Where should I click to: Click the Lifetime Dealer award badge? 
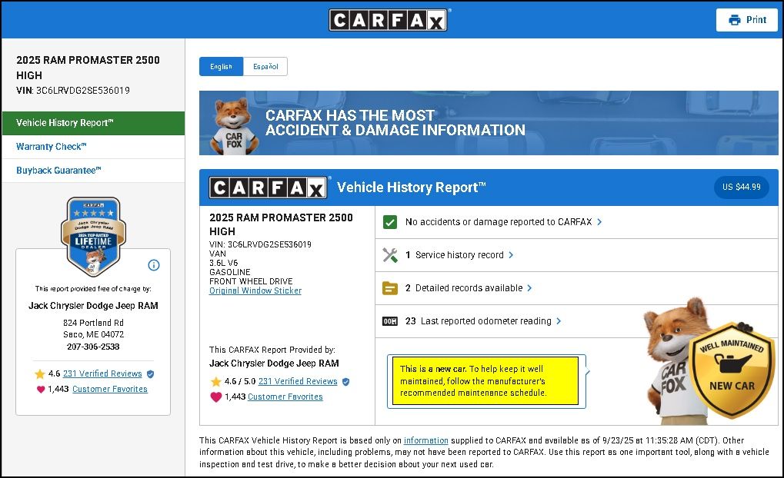(x=93, y=234)
